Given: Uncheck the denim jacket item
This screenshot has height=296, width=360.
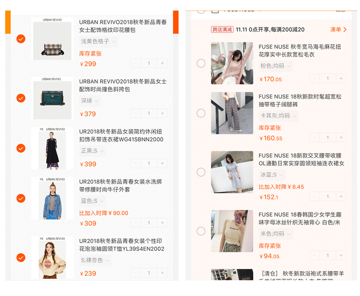Looking at the screenshot, I should click(21, 198).
